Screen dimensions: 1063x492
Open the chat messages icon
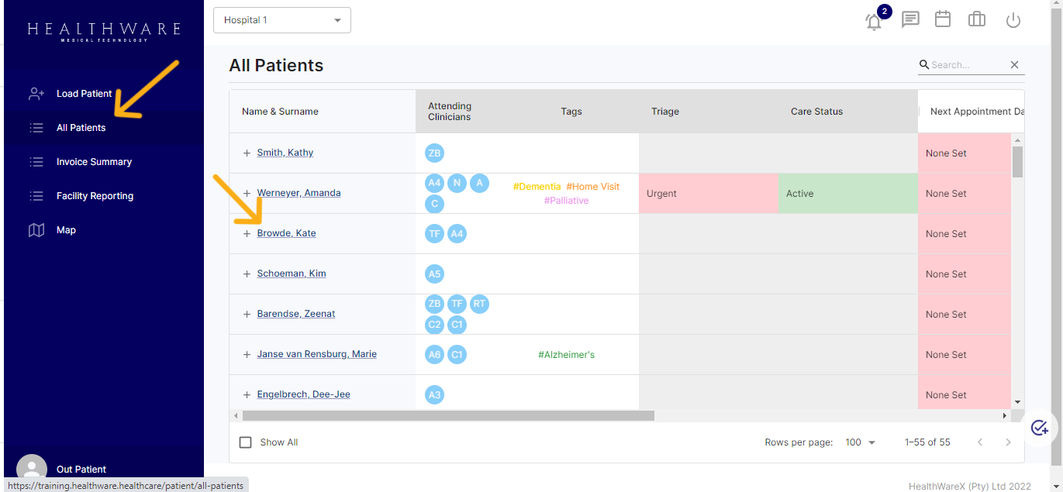coord(910,20)
